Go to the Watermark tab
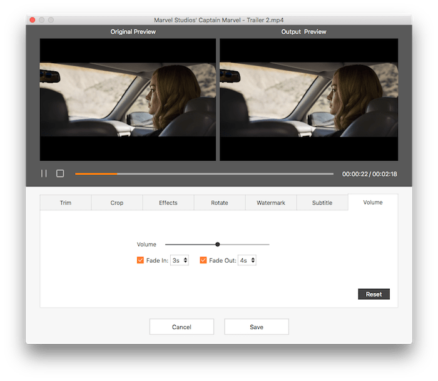438x381 pixels. click(271, 203)
